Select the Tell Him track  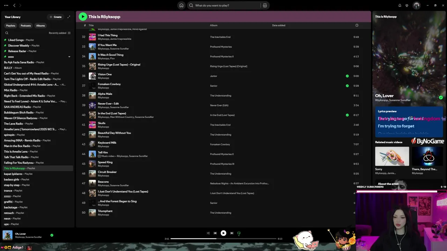[x=103, y=152]
